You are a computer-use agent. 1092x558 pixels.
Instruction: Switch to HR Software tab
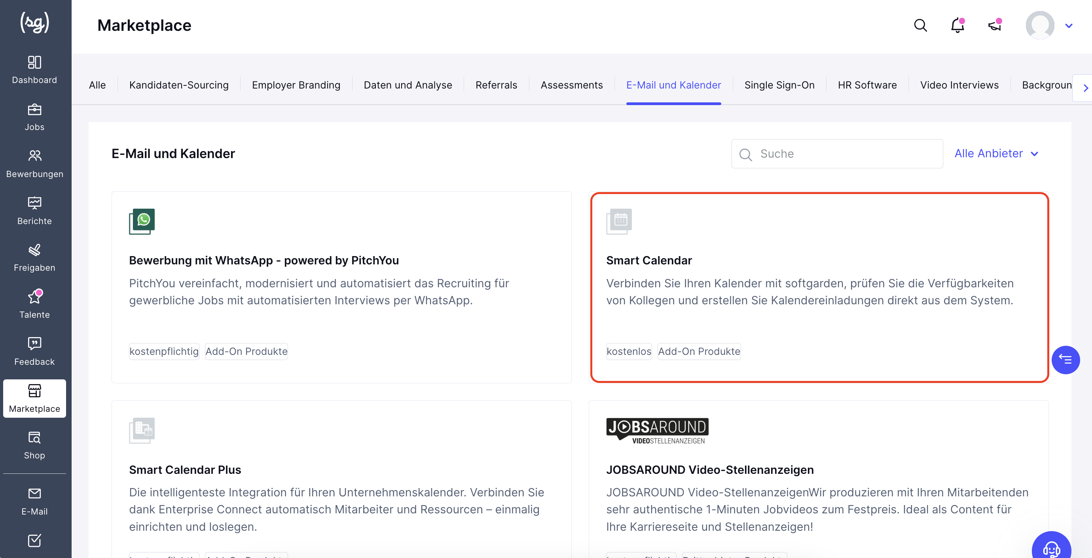(x=867, y=85)
